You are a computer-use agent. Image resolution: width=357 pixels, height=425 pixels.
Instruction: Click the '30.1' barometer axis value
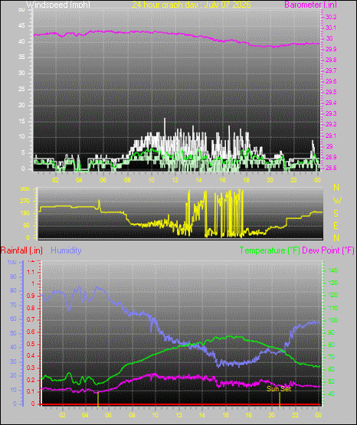coord(331,28)
